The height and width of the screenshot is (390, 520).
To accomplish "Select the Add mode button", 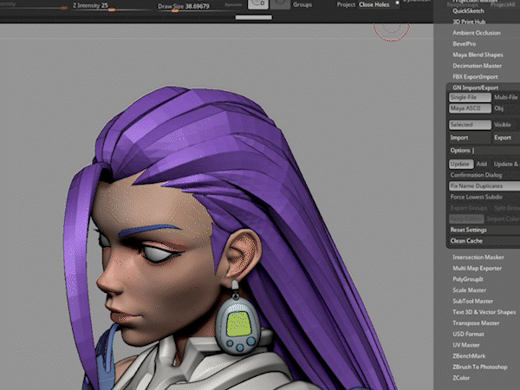I will (482, 164).
